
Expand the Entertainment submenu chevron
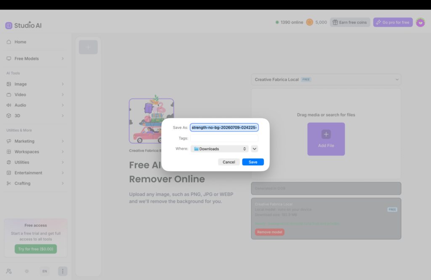pyautogui.click(x=63, y=173)
